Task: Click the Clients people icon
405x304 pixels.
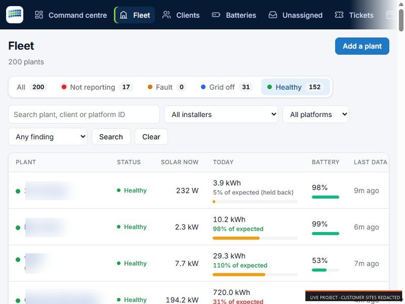Action: pos(166,15)
